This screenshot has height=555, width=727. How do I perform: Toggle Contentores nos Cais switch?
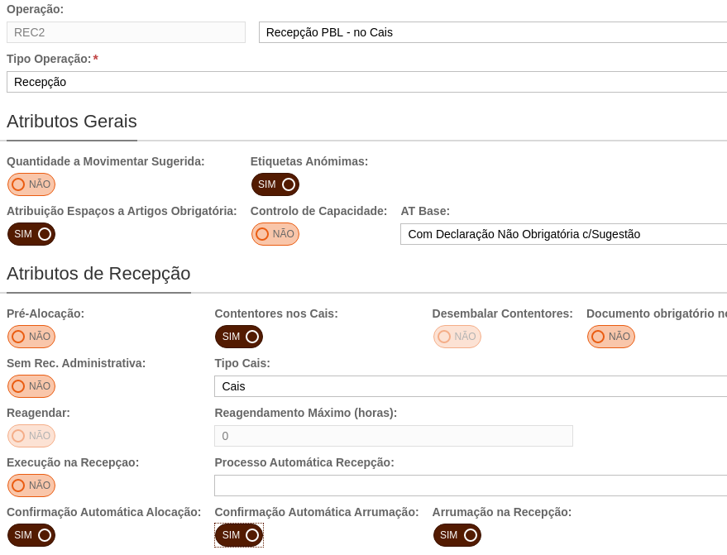coord(239,337)
